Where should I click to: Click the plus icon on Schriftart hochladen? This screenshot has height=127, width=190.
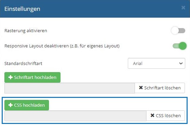click(x=11, y=77)
